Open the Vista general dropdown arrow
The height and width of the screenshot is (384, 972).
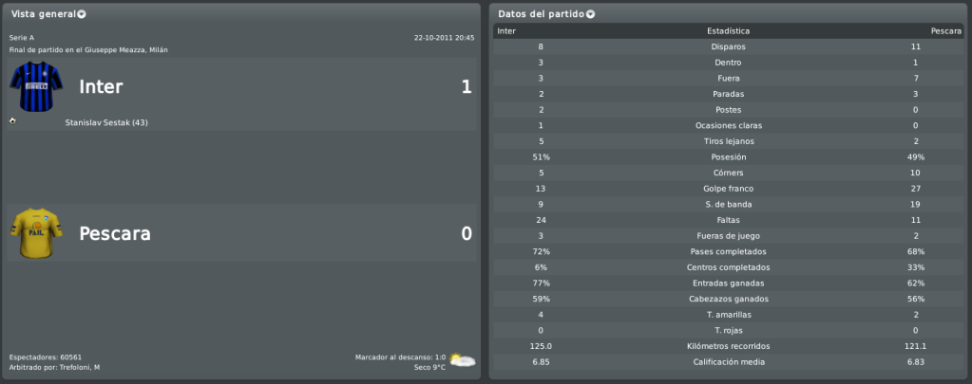click(82, 14)
